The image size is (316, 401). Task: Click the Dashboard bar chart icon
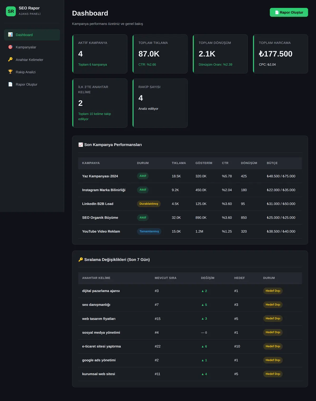[x=10, y=35]
